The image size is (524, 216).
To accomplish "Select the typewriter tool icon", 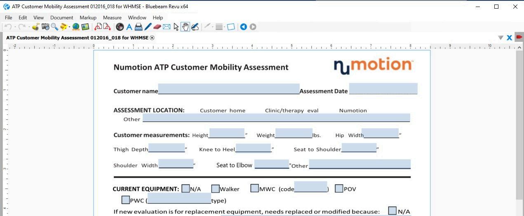I will [x=139, y=27].
